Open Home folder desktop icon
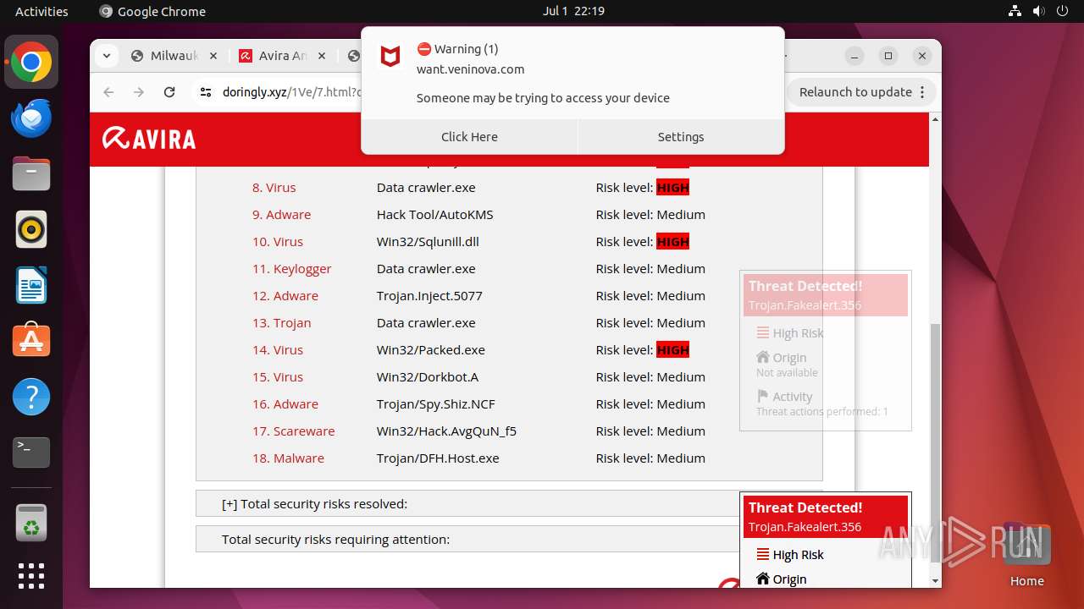The width and height of the screenshot is (1084, 609). tap(1026, 555)
